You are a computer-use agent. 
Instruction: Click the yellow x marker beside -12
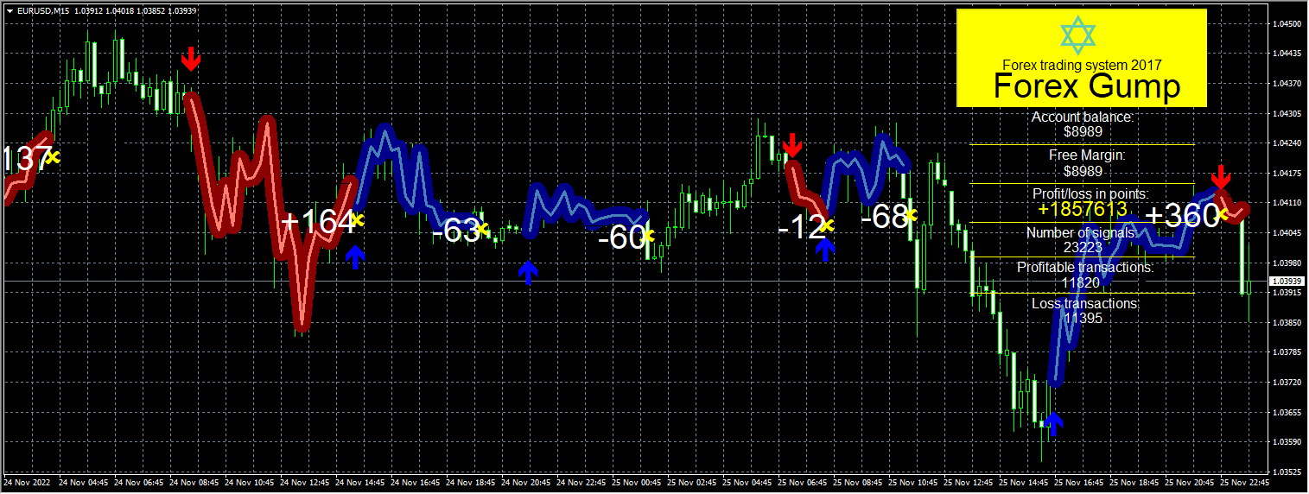coord(828,225)
